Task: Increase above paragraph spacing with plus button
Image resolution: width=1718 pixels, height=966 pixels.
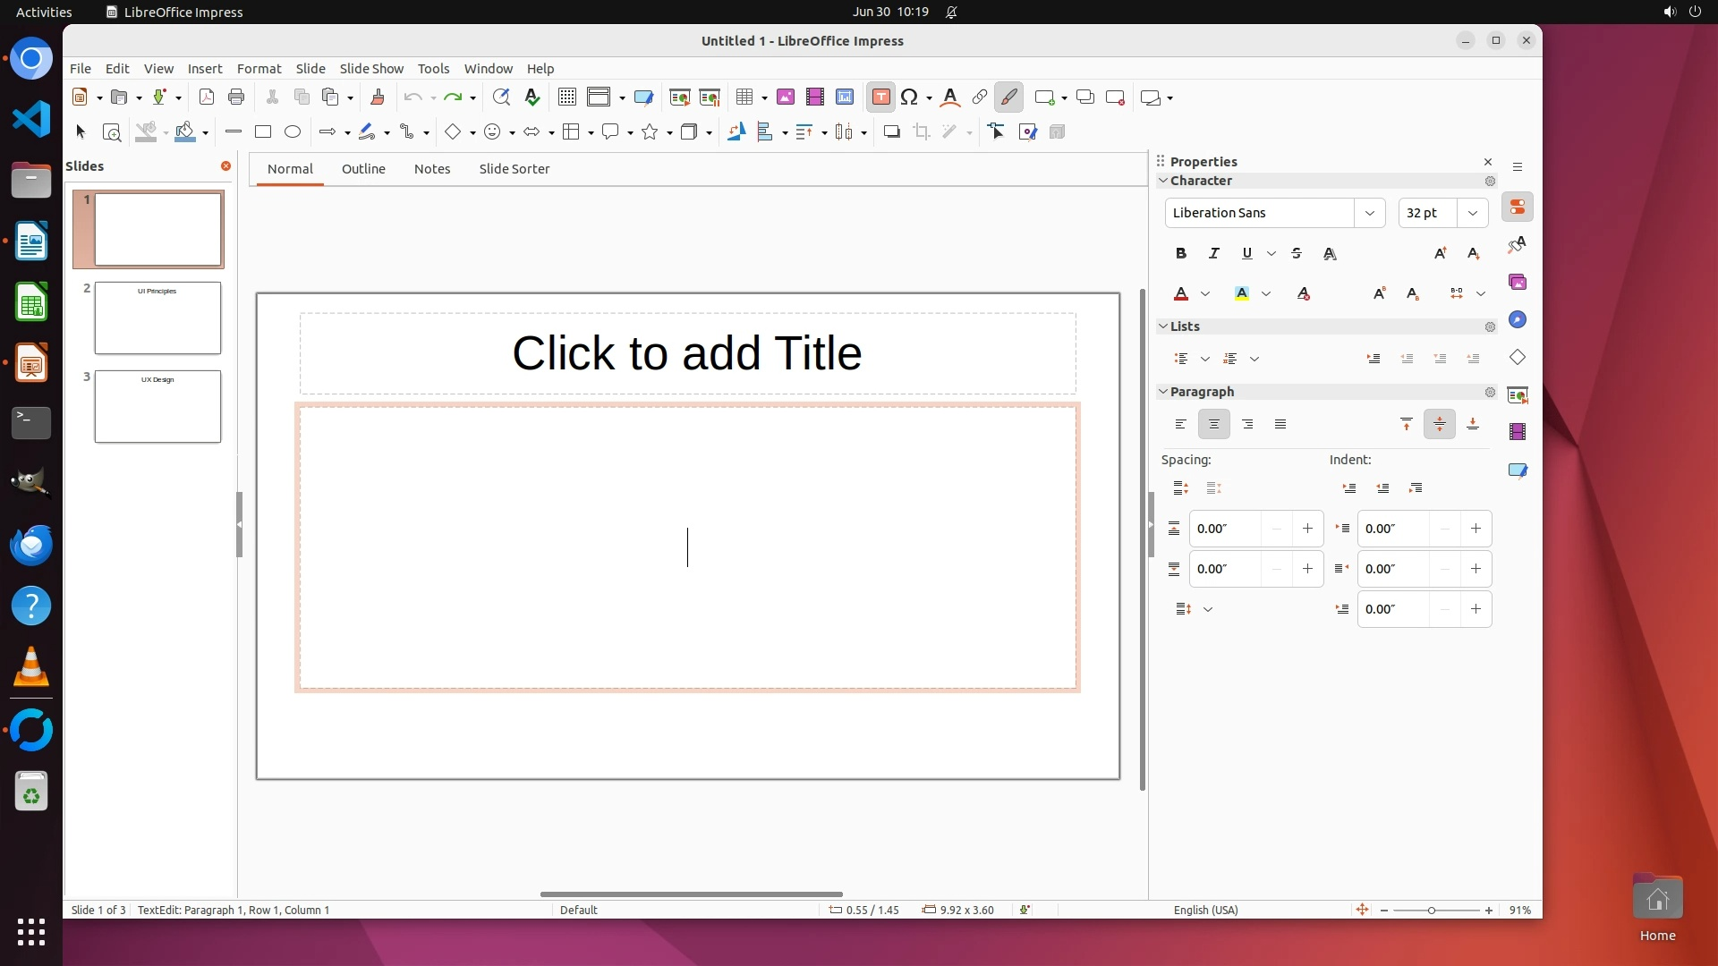Action: (1307, 529)
